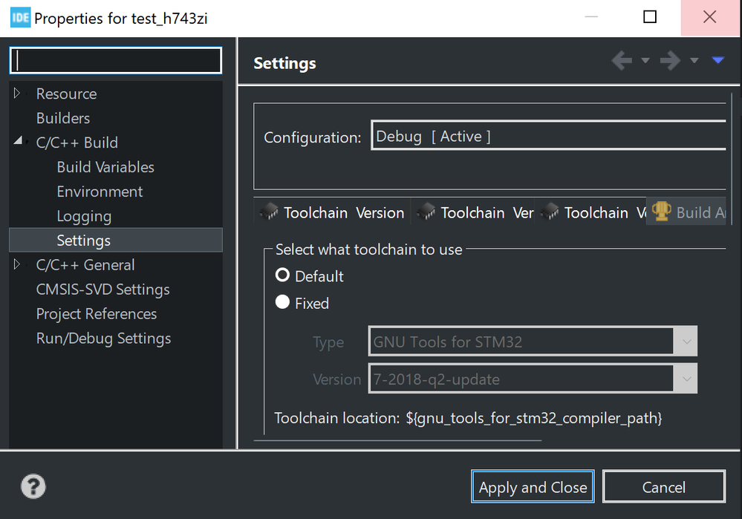Switch to the leftmost Toolchain Version tab
The image size is (742, 519).
[332, 212]
